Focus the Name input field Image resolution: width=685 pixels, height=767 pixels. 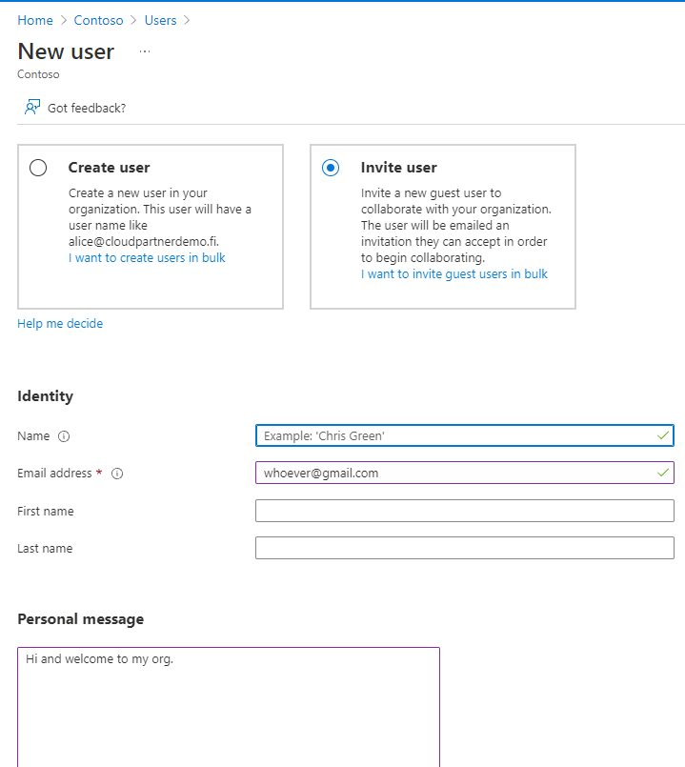tap(455, 435)
